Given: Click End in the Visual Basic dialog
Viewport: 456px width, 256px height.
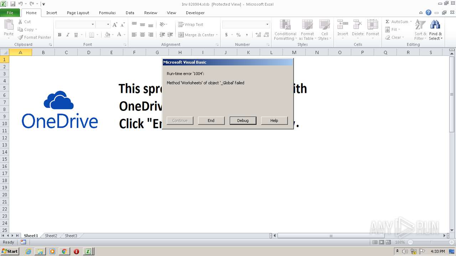Looking at the screenshot, I should coord(211,121).
